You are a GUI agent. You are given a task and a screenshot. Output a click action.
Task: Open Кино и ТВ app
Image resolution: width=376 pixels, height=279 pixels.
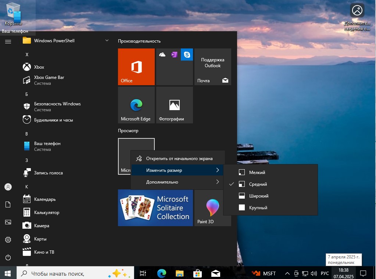pos(66,252)
